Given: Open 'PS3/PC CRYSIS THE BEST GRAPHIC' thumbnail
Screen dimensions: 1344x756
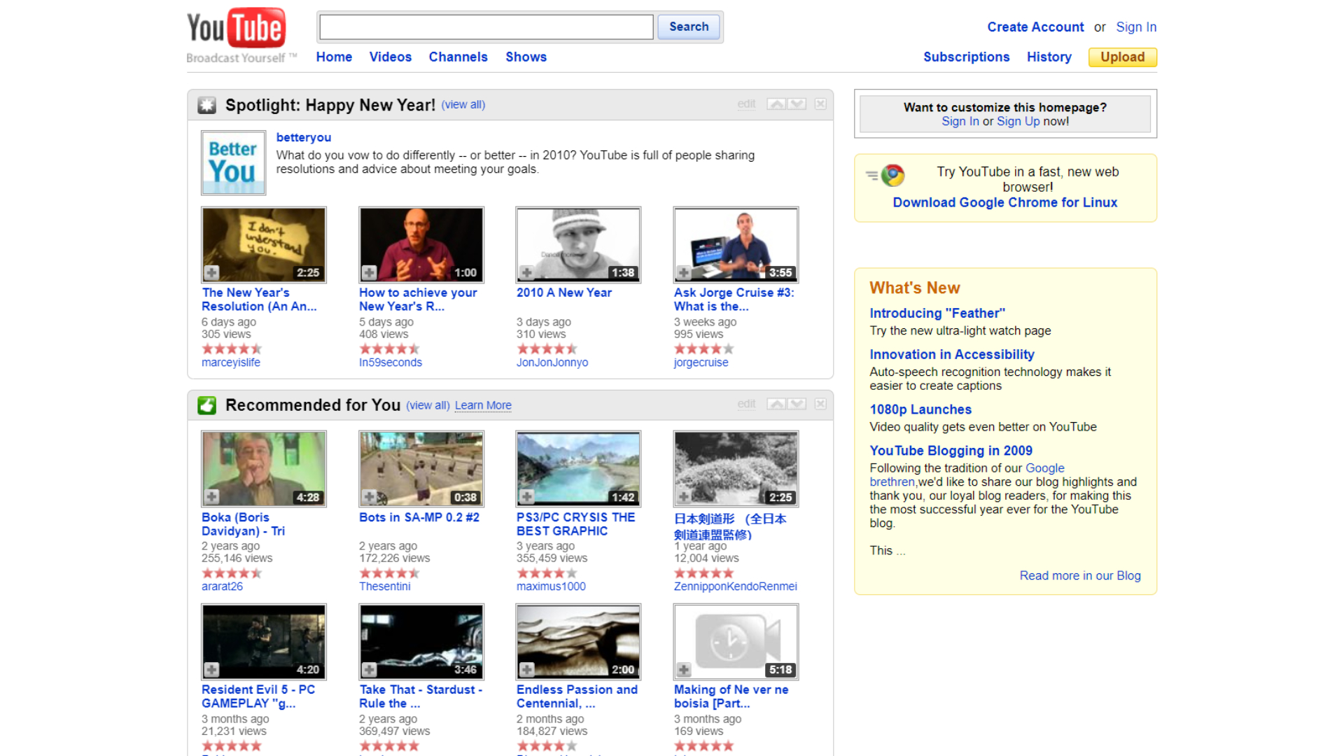Looking at the screenshot, I should (578, 469).
